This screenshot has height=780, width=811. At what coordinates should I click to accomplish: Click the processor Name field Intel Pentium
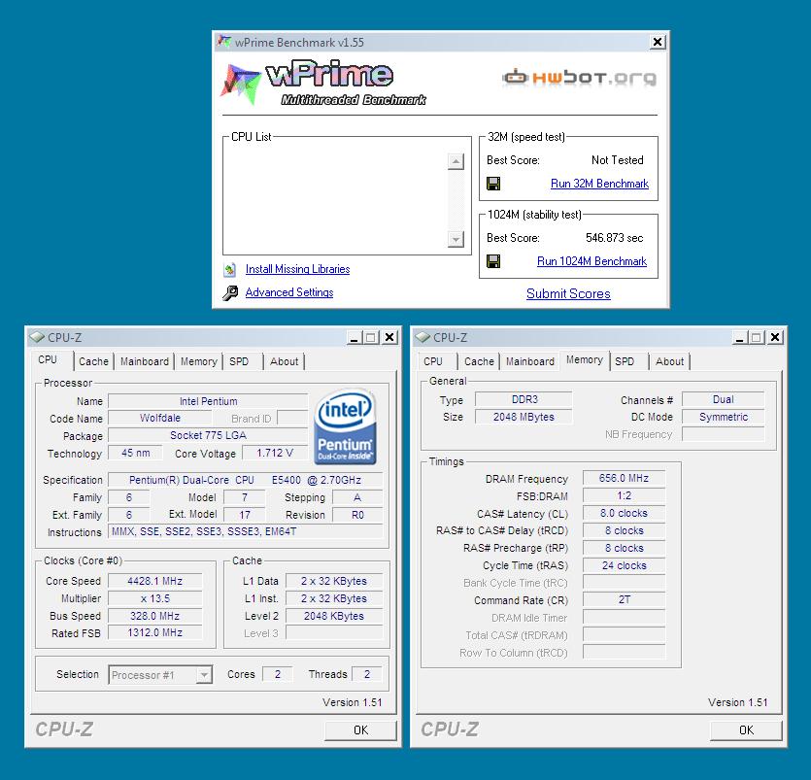tap(208, 401)
